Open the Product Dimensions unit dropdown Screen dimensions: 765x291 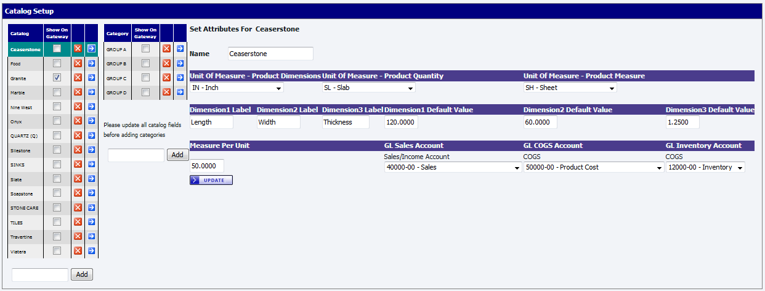pos(237,88)
